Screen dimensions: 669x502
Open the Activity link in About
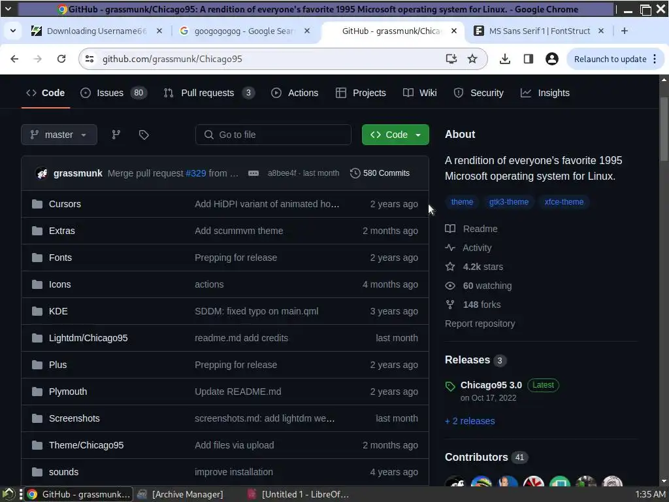[x=468, y=248]
